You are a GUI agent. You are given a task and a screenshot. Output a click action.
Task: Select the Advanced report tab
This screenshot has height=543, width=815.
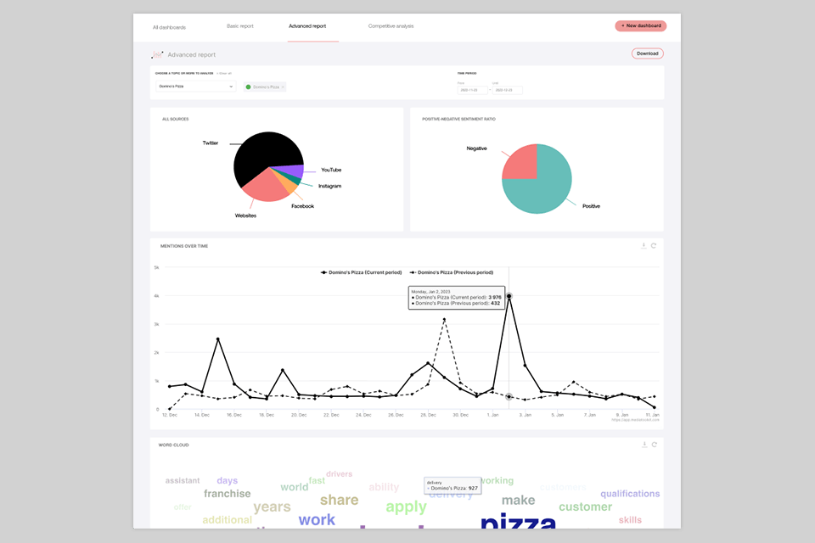pos(307,26)
